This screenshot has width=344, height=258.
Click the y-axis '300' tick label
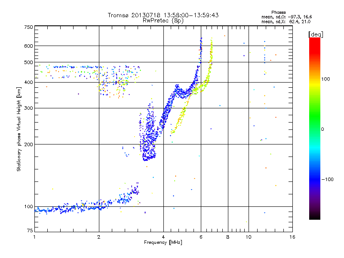28,108
